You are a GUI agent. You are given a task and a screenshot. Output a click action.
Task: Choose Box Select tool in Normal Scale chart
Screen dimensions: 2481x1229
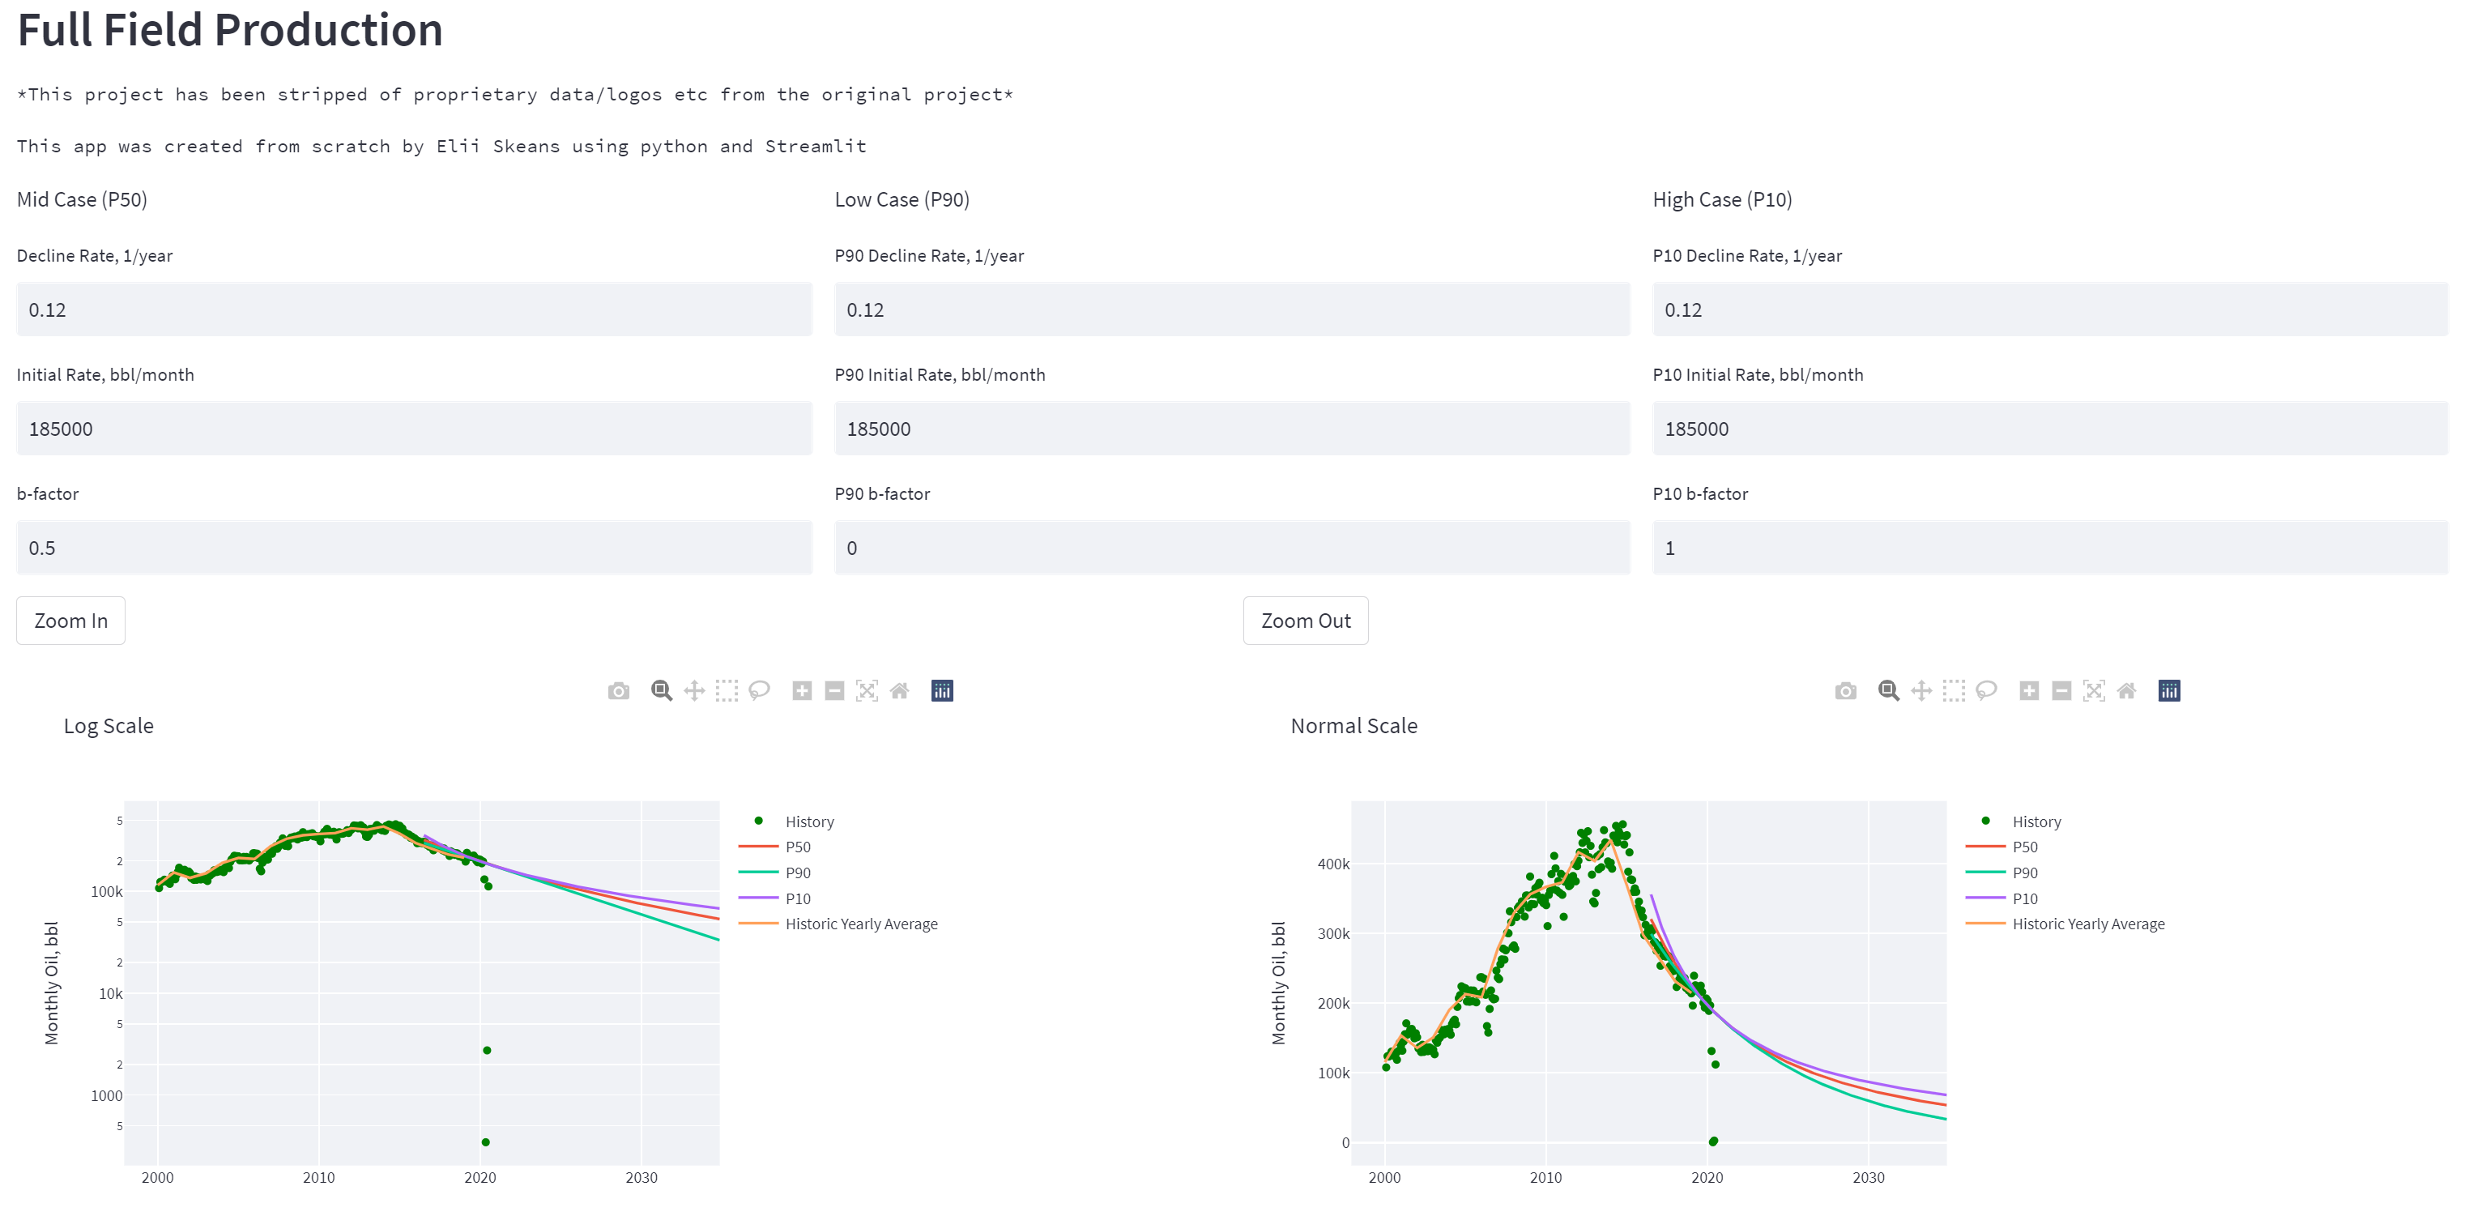pyautogui.click(x=1953, y=690)
